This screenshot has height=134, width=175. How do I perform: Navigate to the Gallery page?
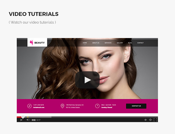120,43
